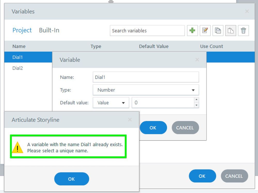Sort by the Default Value column header
The width and height of the screenshot is (258, 193).
pos(154,46)
